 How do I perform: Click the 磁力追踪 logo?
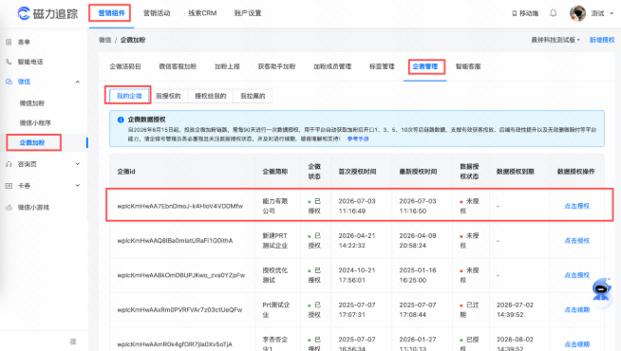coord(47,13)
